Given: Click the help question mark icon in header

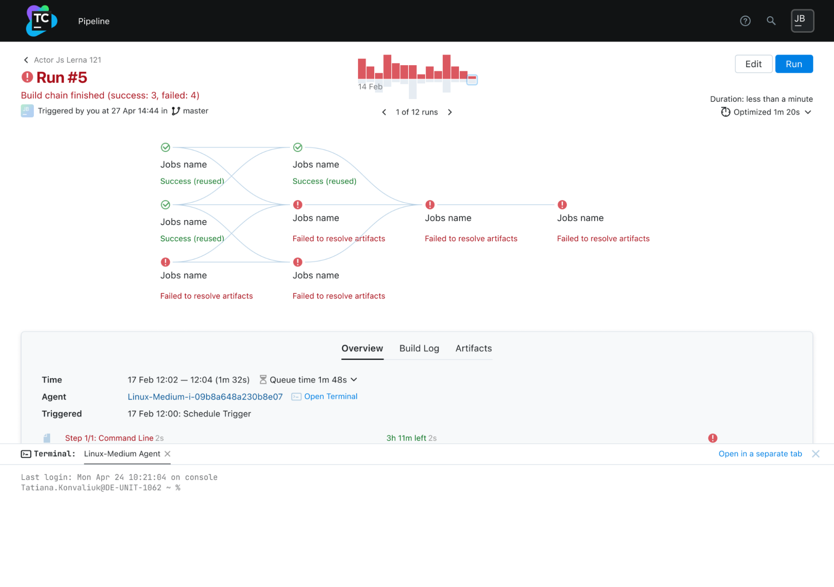Looking at the screenshot, I should click(746, 20).
